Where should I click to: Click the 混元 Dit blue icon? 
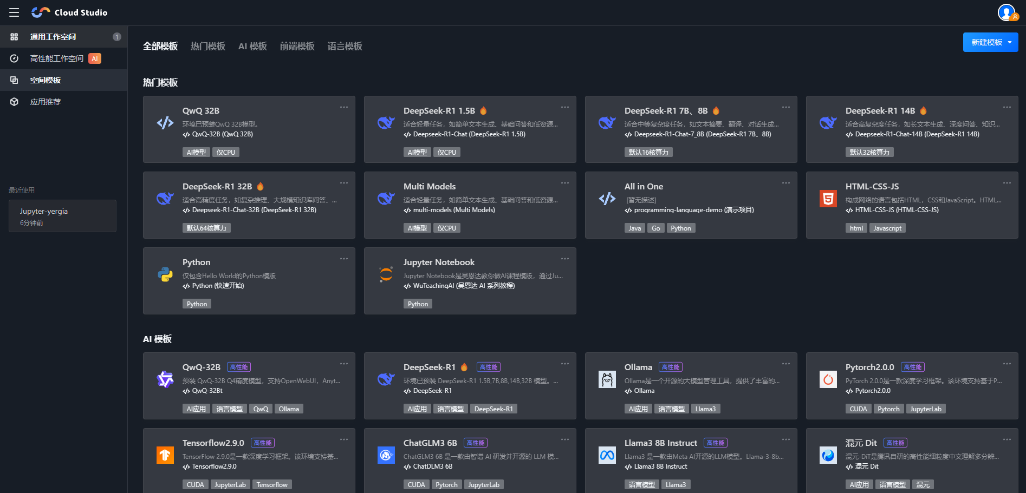828,455
